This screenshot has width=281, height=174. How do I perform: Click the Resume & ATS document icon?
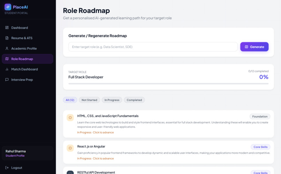click(7, 38)
